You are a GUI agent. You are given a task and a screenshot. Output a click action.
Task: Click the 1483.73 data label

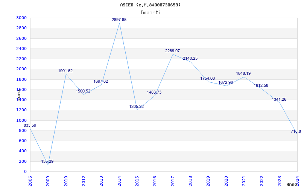pos(154,92)
